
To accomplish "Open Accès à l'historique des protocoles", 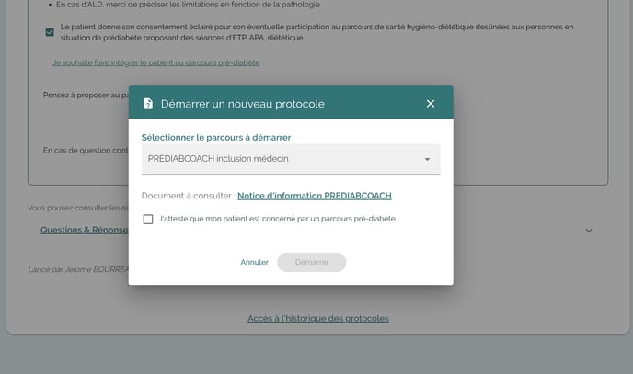I will (318, 318).
